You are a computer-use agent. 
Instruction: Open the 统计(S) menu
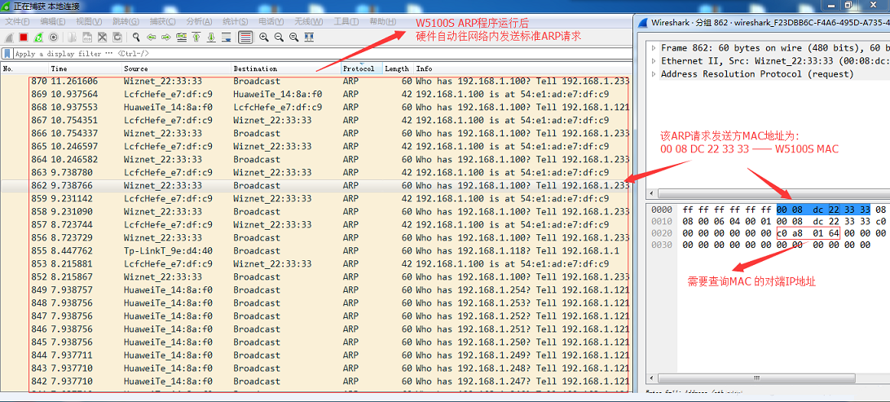[x=235, y=21]
